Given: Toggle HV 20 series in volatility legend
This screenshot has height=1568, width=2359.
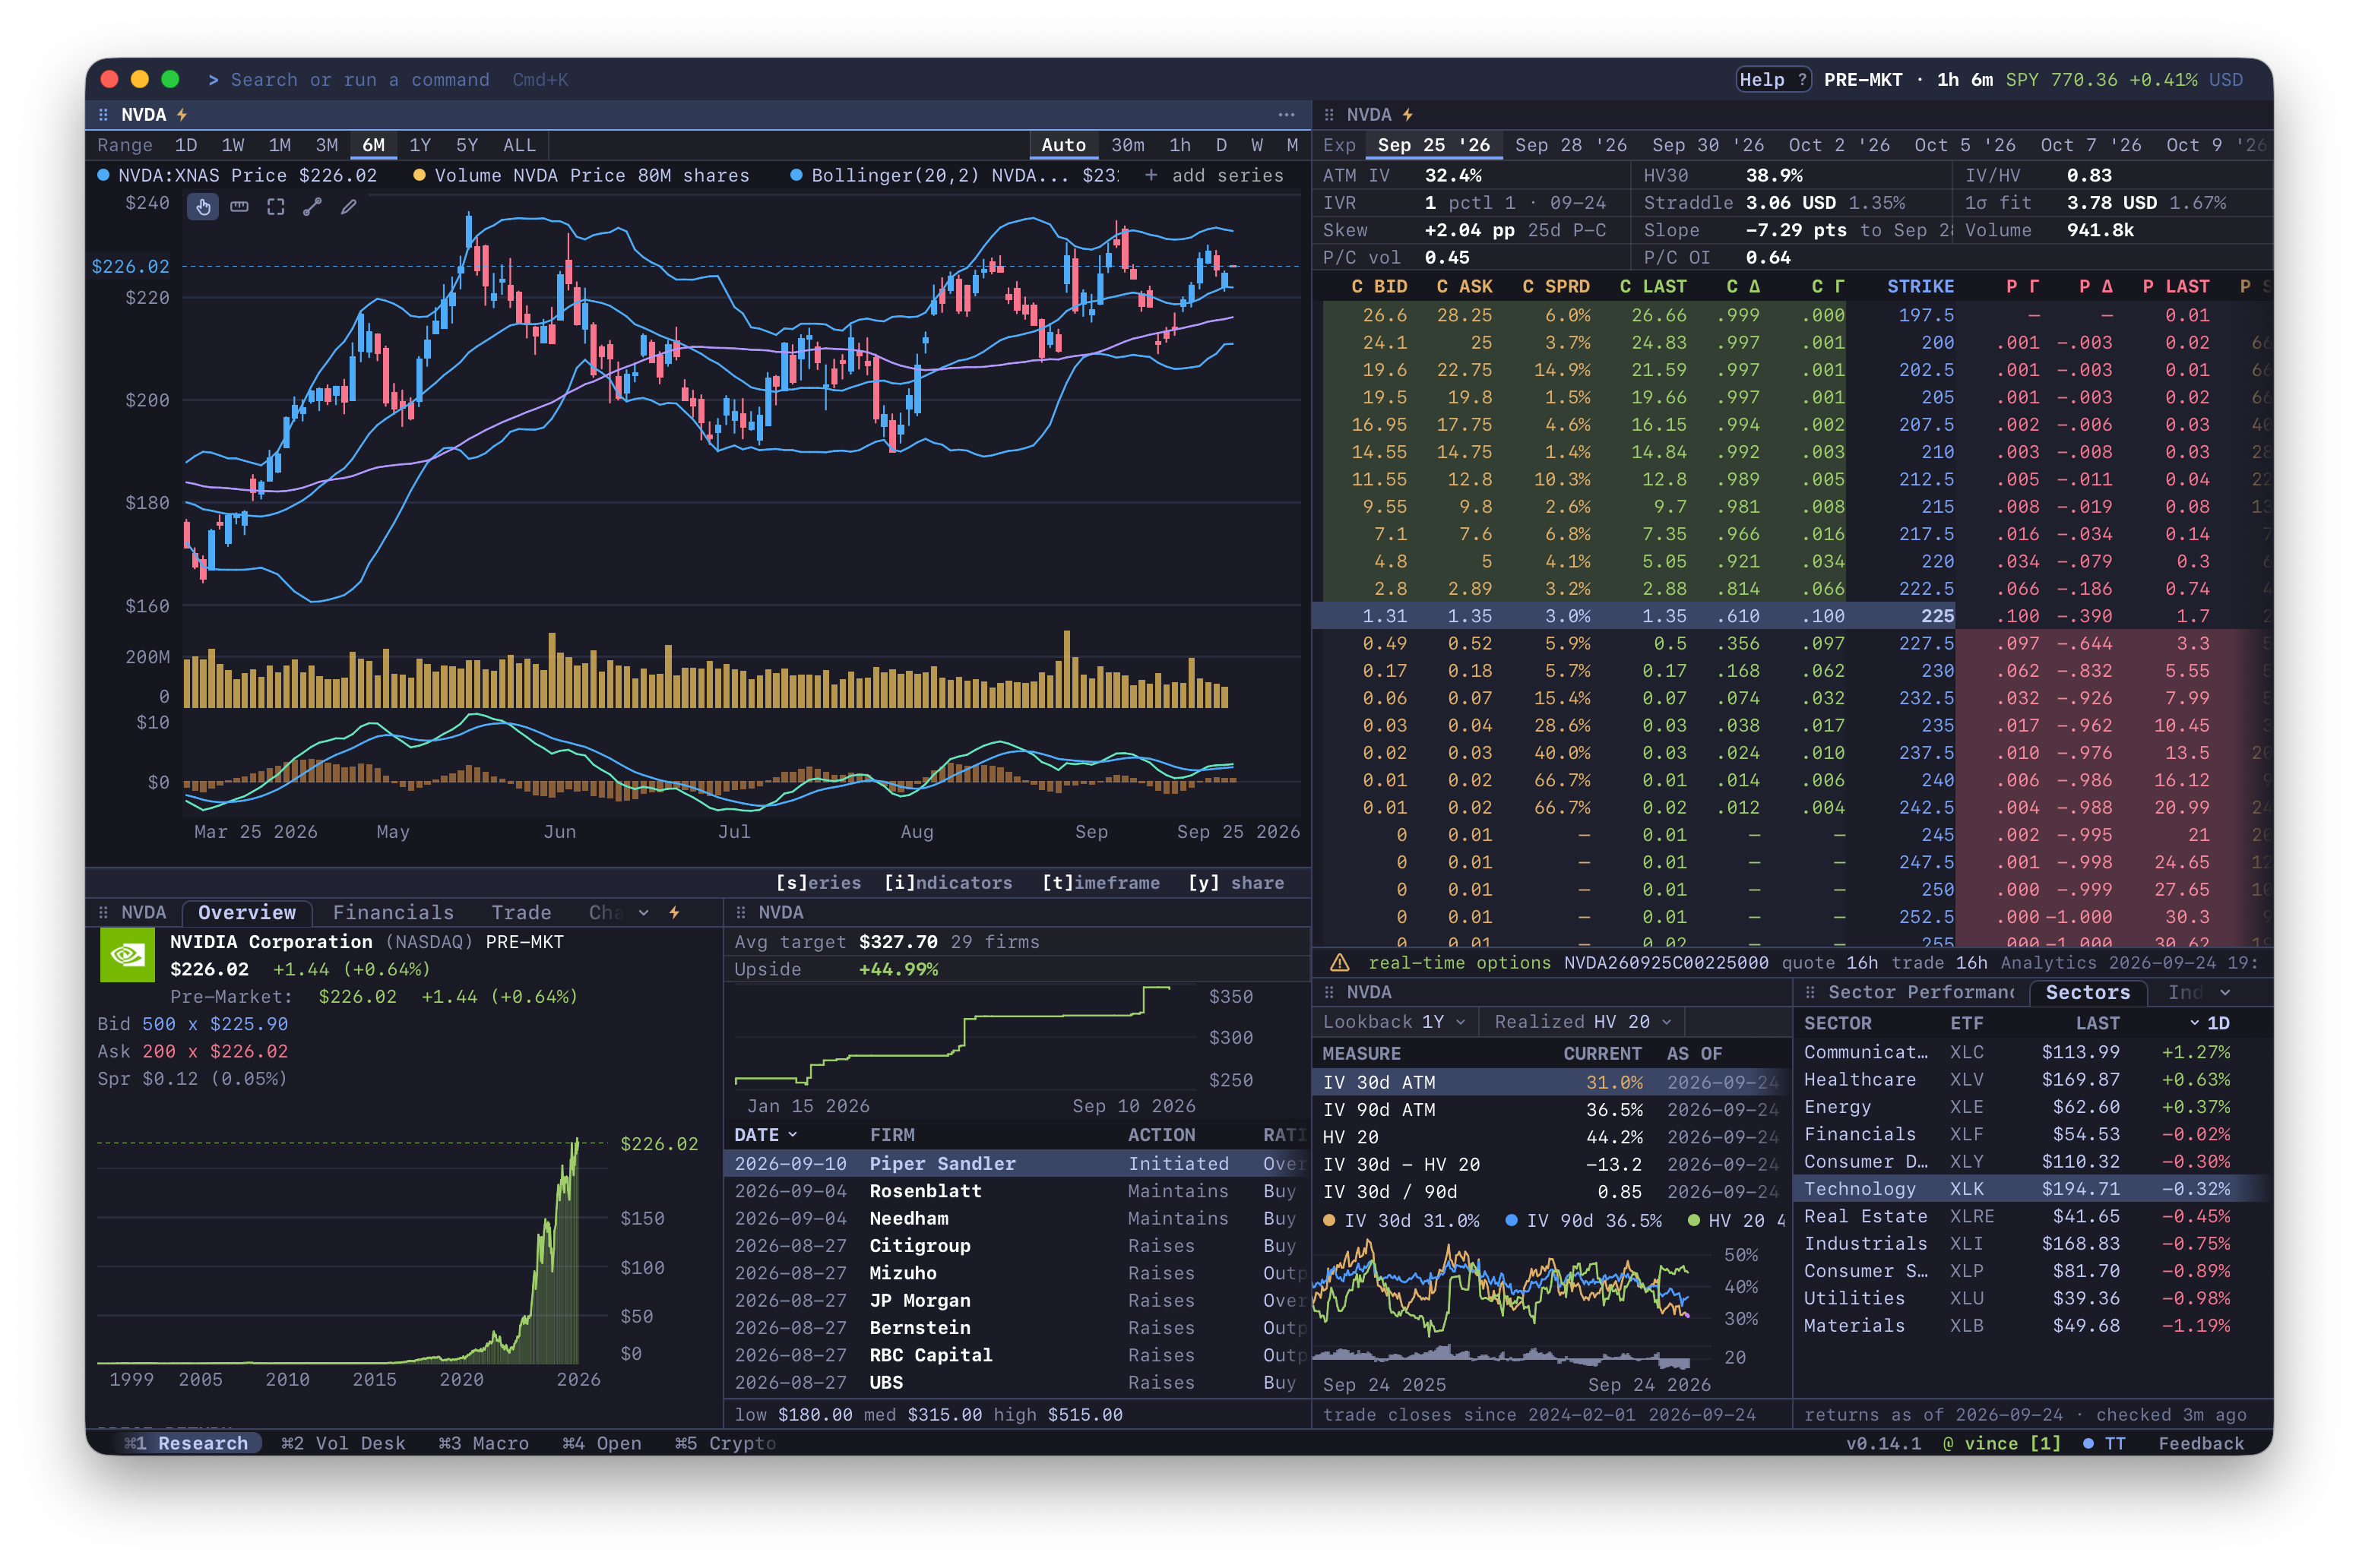Looking at the screenshot, I should 1737,1221.
